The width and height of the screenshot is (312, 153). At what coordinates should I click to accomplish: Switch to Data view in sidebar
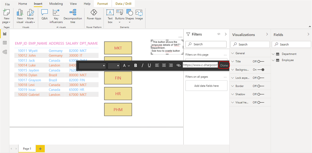tap(5, 43)
